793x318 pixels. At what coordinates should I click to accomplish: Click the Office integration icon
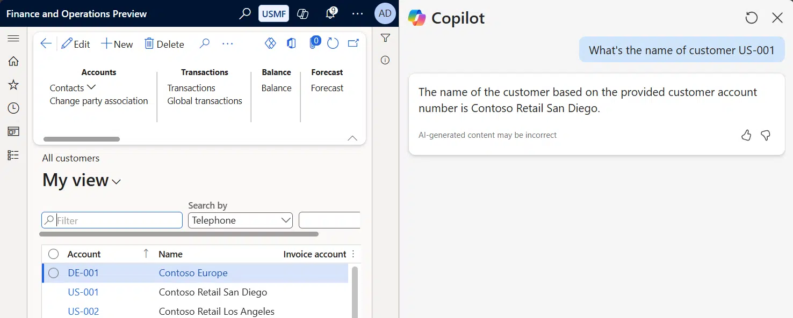point(291,43)
